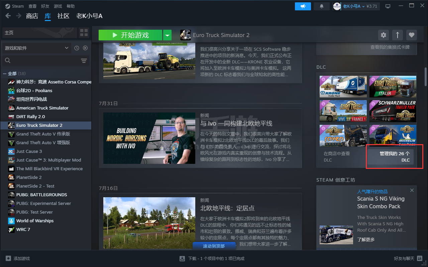Expand the 游戏和软件 filter dropdown
The image size is (428, 267).
[x=36, y=48]
